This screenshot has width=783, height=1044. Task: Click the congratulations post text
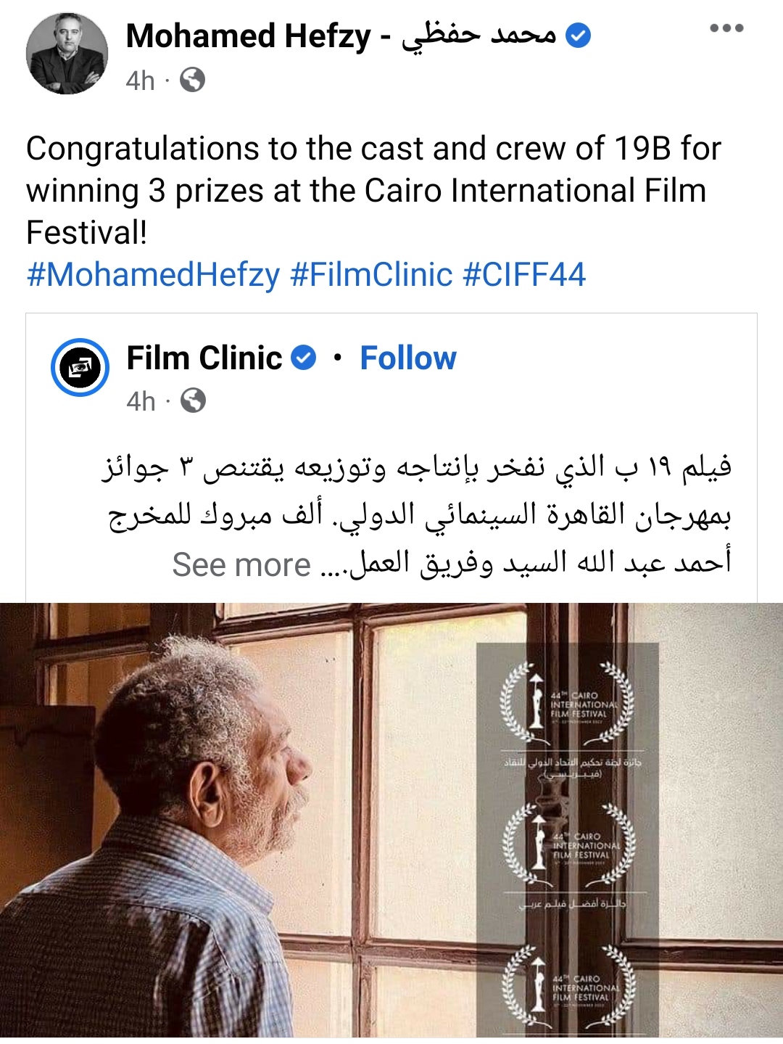point(373,190)
